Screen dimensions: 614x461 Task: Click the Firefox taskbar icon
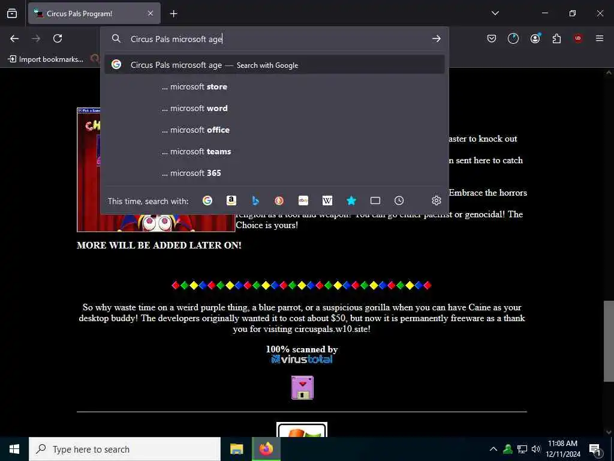(x=266, y=449)
